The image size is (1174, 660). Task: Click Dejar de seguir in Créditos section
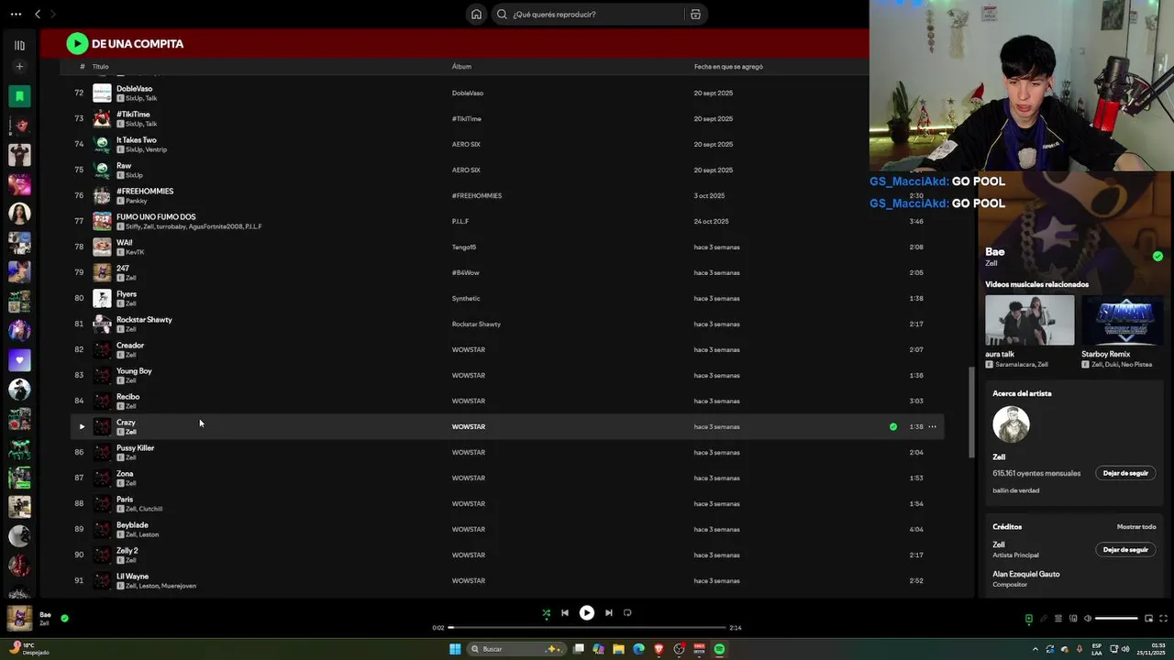point(1125,549)
